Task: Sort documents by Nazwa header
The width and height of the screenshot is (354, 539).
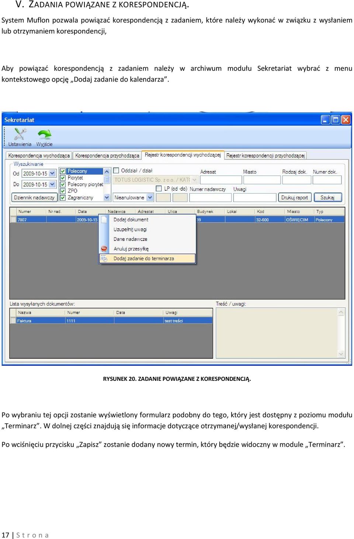Action: [x=41, y=313]
